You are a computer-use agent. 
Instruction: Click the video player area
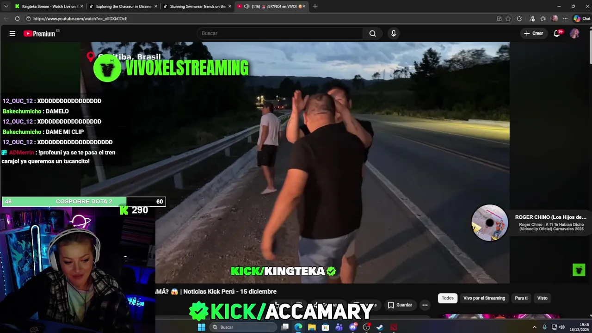click(x=295, y=163)
